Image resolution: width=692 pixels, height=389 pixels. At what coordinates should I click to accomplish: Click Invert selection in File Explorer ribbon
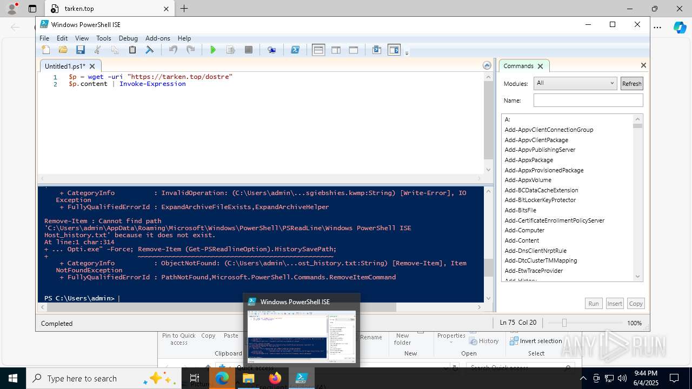(x=536, y=341)
